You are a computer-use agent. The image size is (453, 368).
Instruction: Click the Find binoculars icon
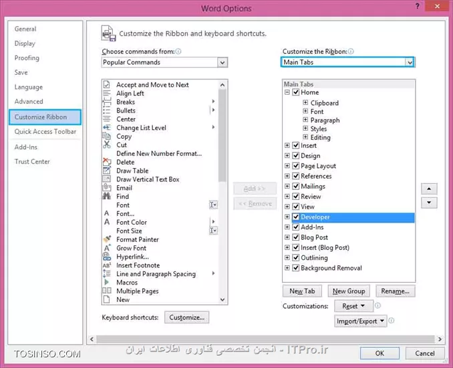coord(107,196)
